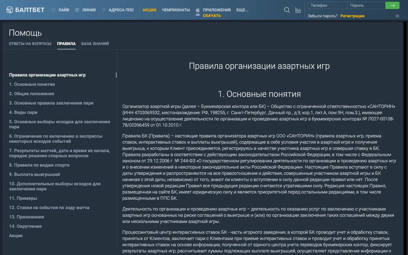Image resolution: width=408 pixels, height=255 pixels.
Task: Open section 14. Округления
Action: (26, 226)
